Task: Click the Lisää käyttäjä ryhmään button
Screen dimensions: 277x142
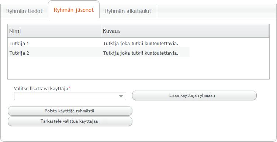Action: [194, 95]
